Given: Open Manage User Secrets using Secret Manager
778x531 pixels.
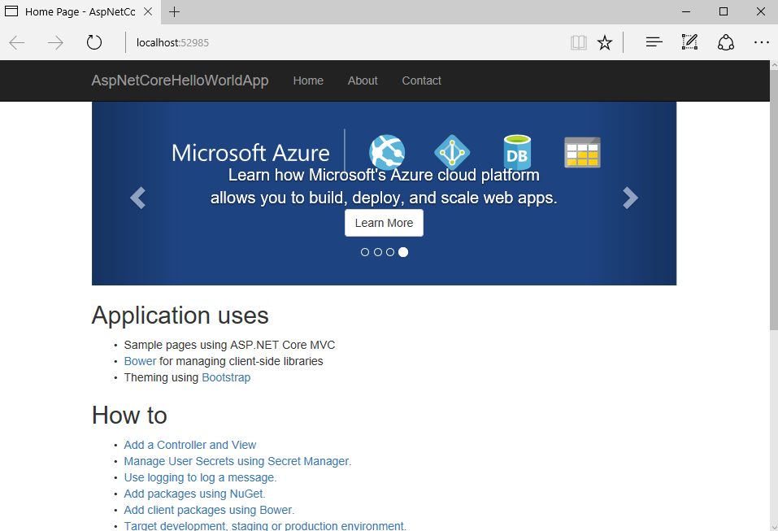Looking at the screenshot, I should 237,462.
